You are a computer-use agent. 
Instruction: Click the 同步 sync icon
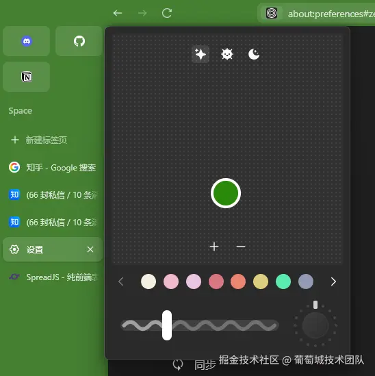point(178,365)
